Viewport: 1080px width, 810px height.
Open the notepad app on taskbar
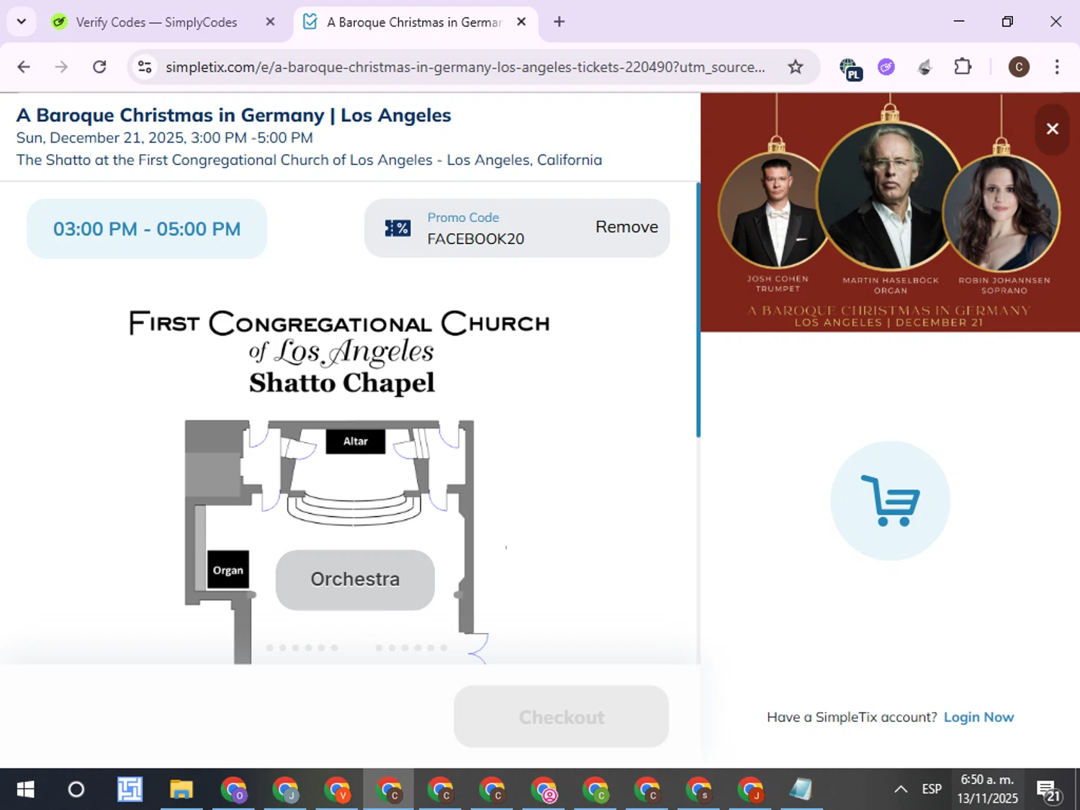click(x=801, y=789)
